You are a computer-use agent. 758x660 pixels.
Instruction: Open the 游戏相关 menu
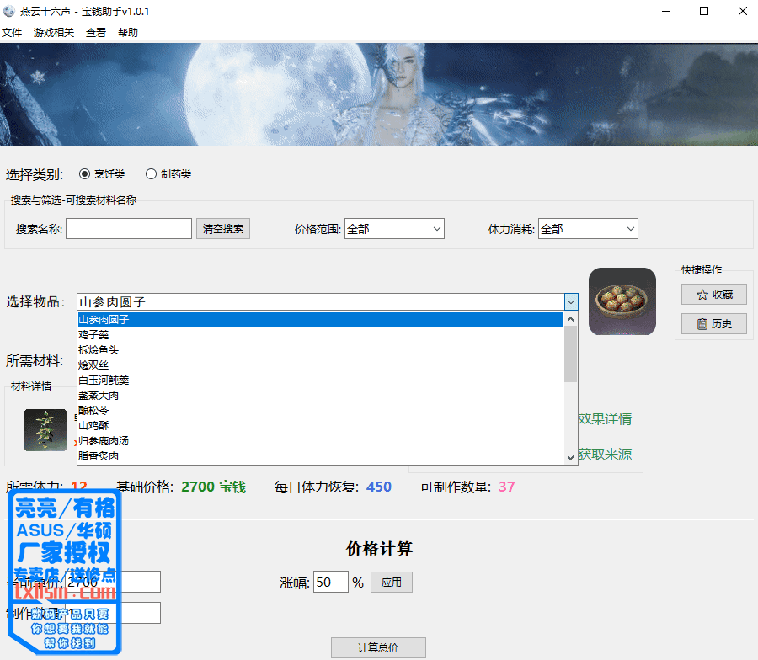point(54,32)
